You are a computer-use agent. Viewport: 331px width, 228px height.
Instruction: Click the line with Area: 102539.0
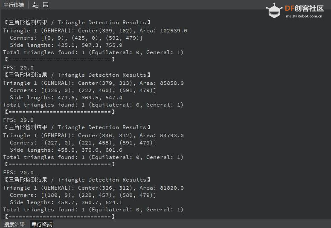[x=95, y=31]
